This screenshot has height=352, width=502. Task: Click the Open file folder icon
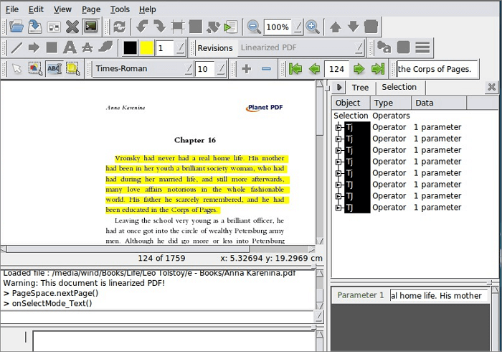click(x=16, y=27)
